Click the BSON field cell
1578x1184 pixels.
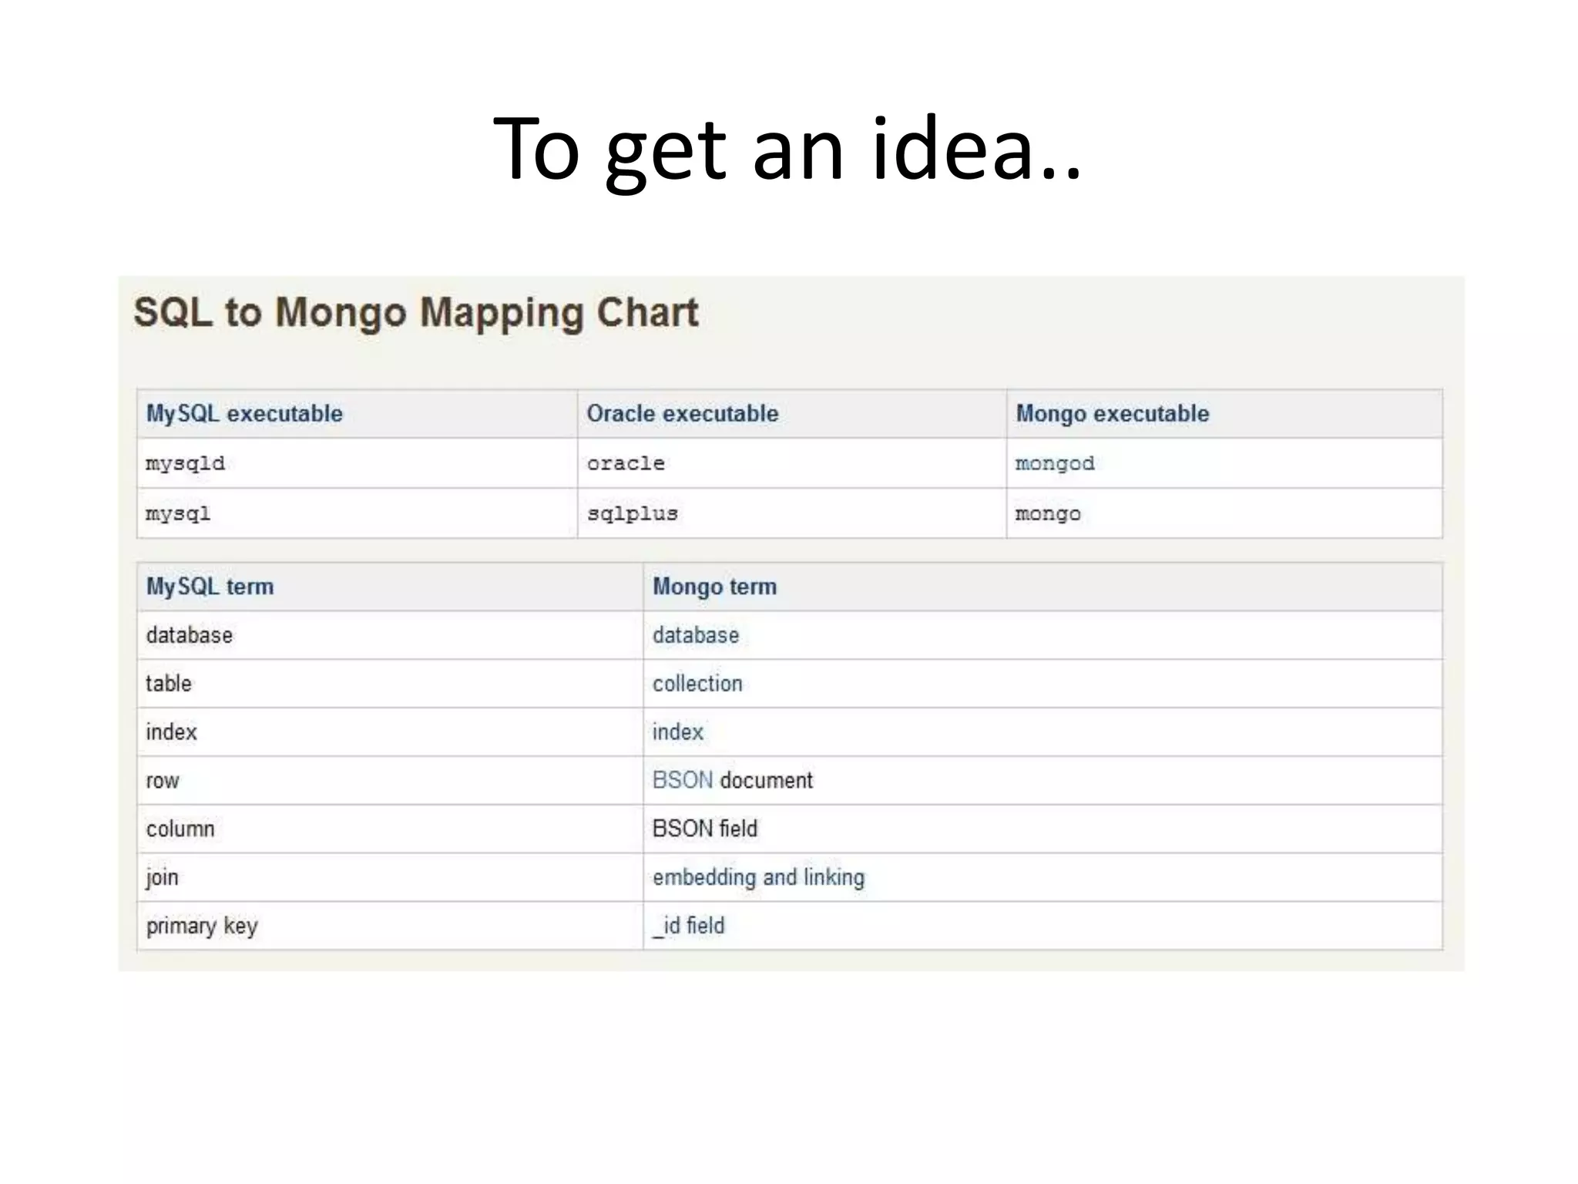(x=704, y=829)
